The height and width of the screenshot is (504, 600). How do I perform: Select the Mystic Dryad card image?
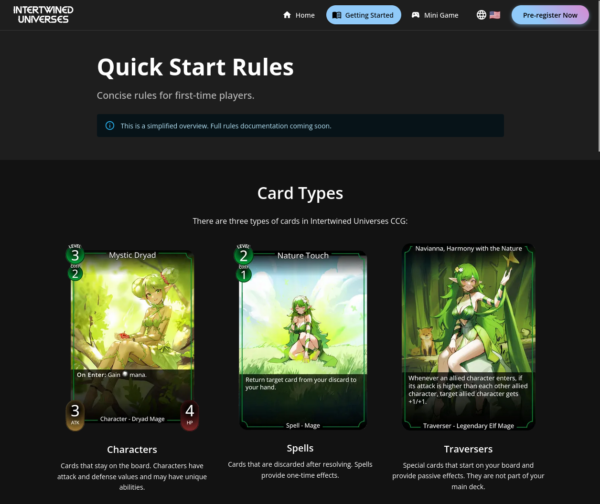(x=132, y=337)
